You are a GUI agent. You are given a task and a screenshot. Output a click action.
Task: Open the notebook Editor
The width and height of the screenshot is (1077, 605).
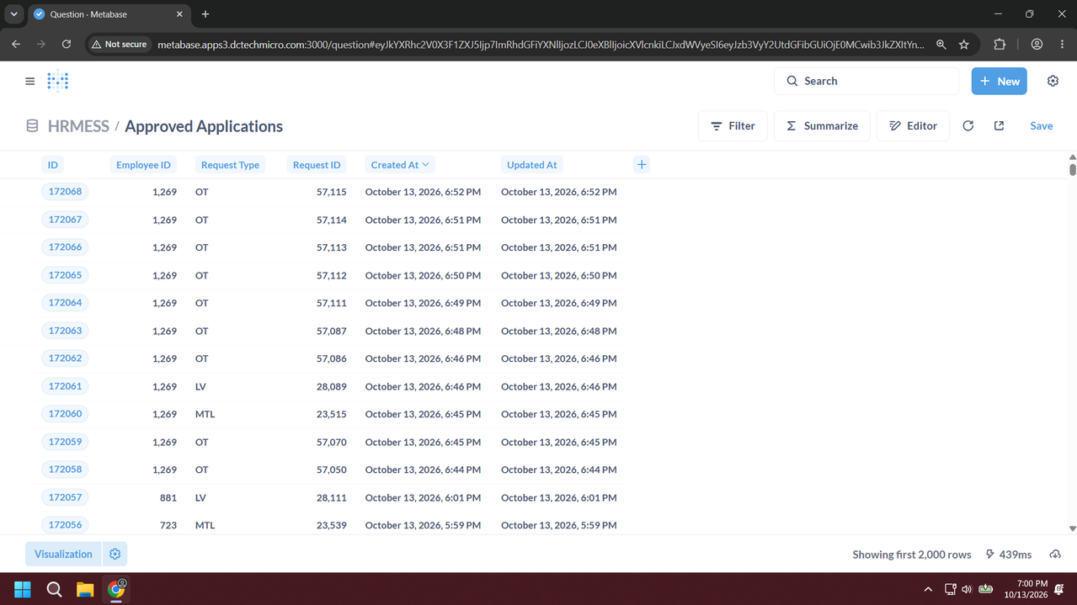coord(913,126)
